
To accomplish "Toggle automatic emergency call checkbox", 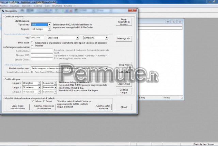I will click(32, 47).
